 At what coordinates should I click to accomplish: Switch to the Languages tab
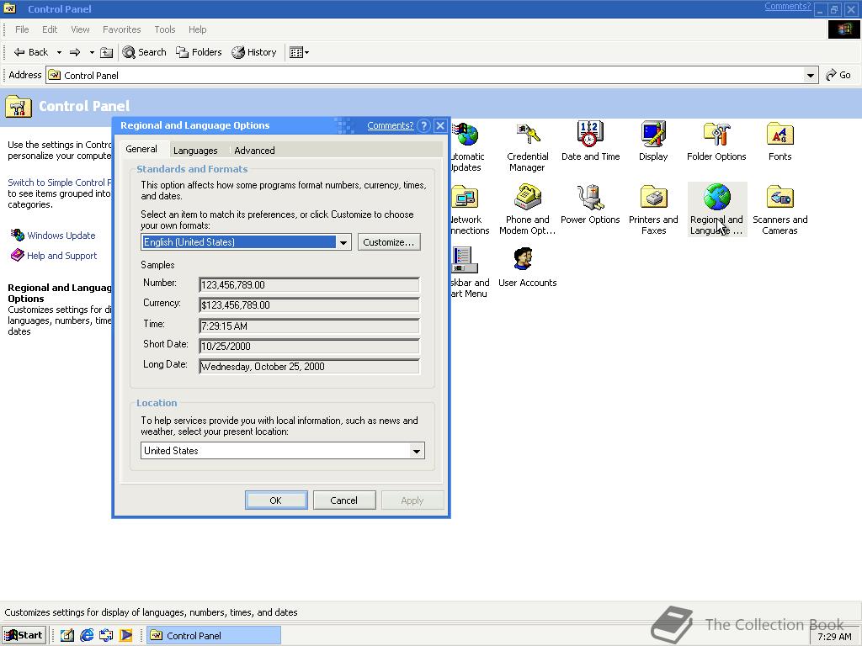(195, 150)
